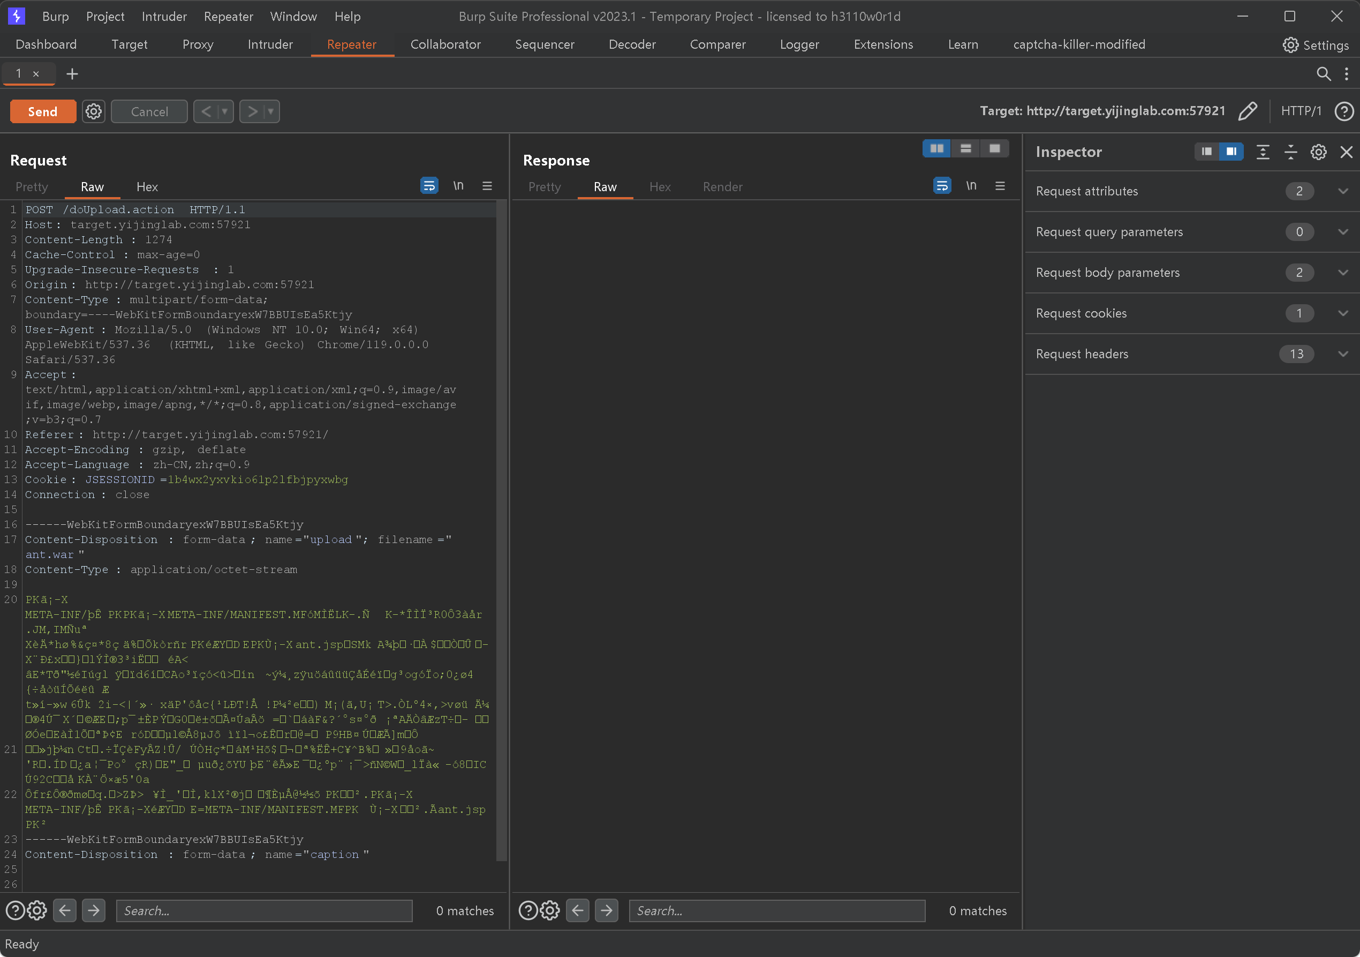Toggle request line wrap button

pyautogui.click(x=429, y=186)
